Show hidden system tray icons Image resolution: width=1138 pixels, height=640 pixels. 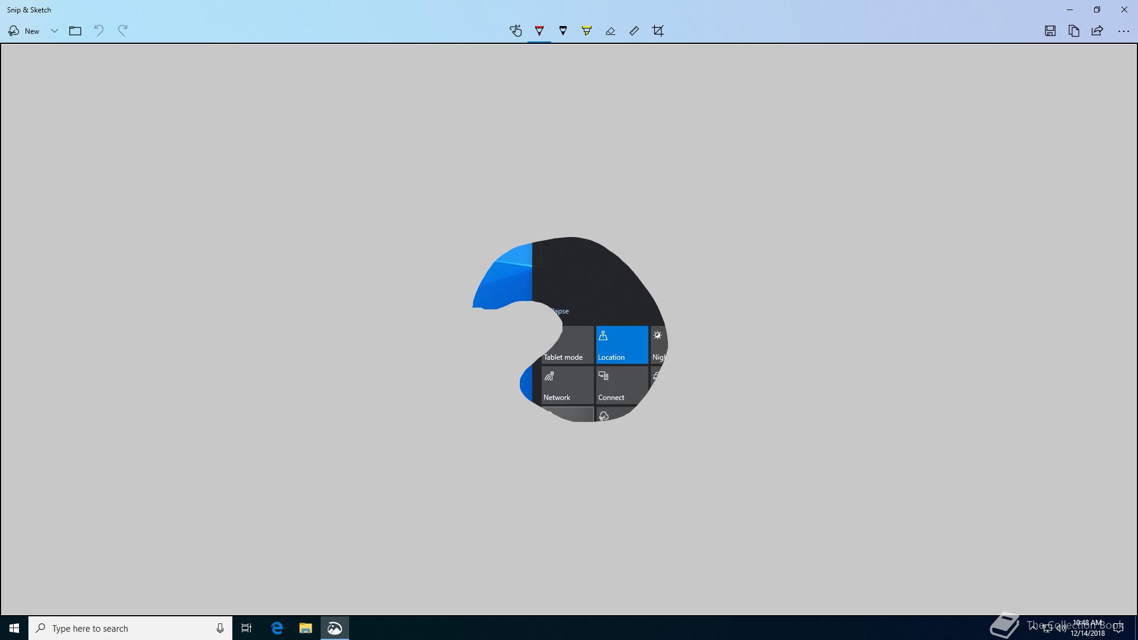pyautogui.click(x=1033, y=628)
